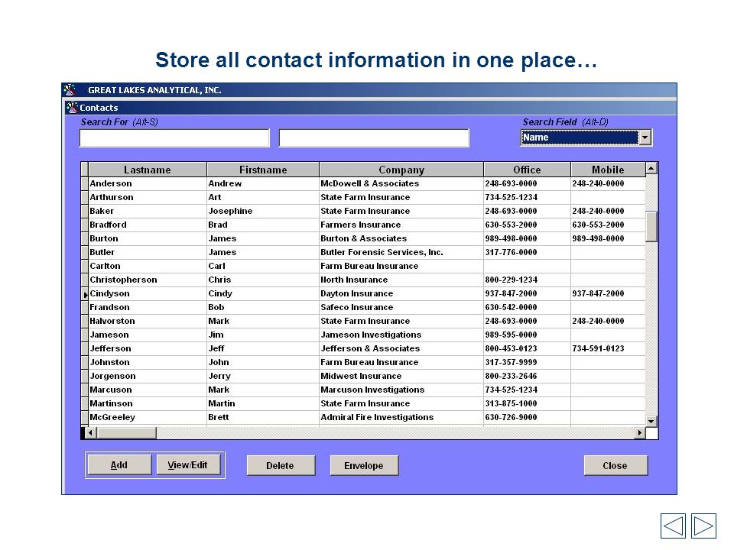
Task: Select the Jefferson lastname cell
Action: [x=148, y=348]
